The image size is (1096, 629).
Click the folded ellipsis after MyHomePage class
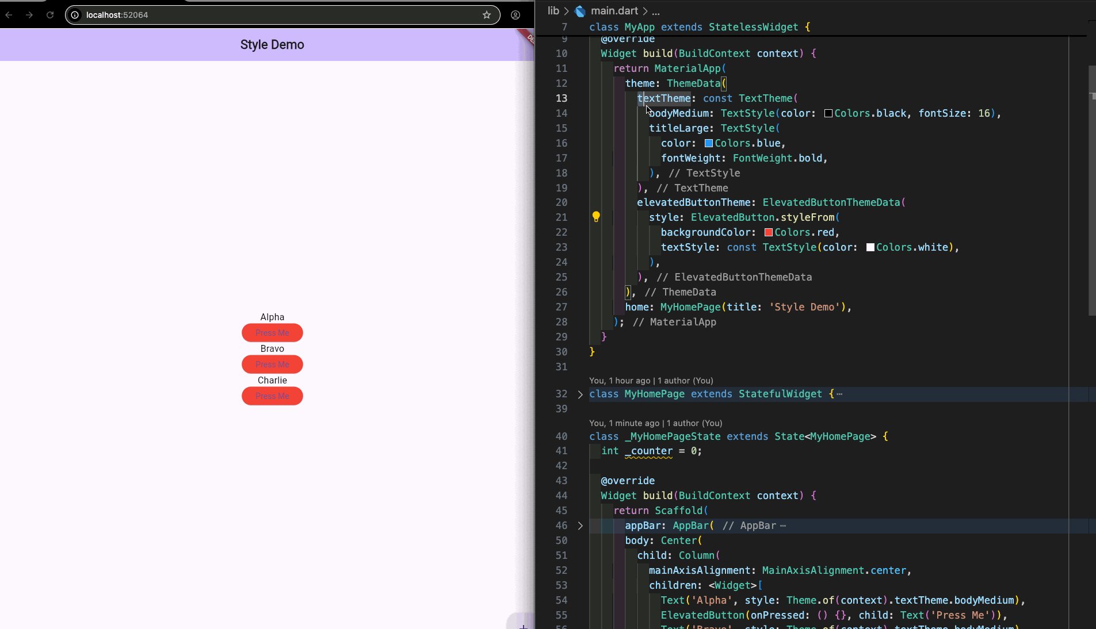839,394
